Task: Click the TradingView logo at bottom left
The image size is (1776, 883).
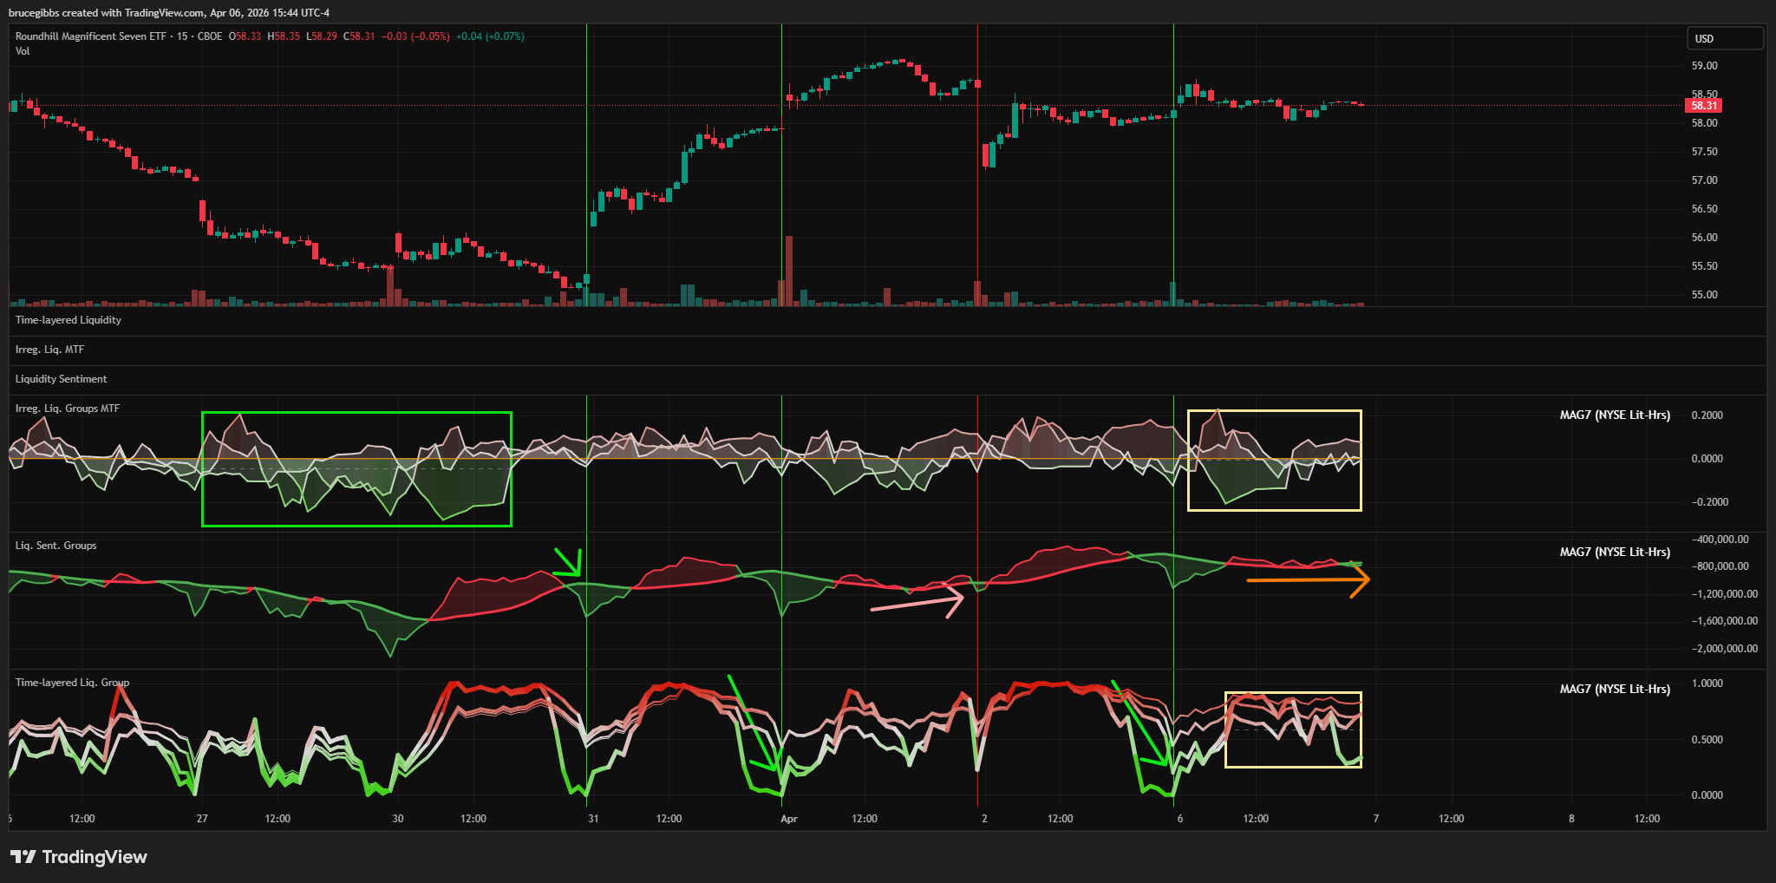Action: (79, 857)
